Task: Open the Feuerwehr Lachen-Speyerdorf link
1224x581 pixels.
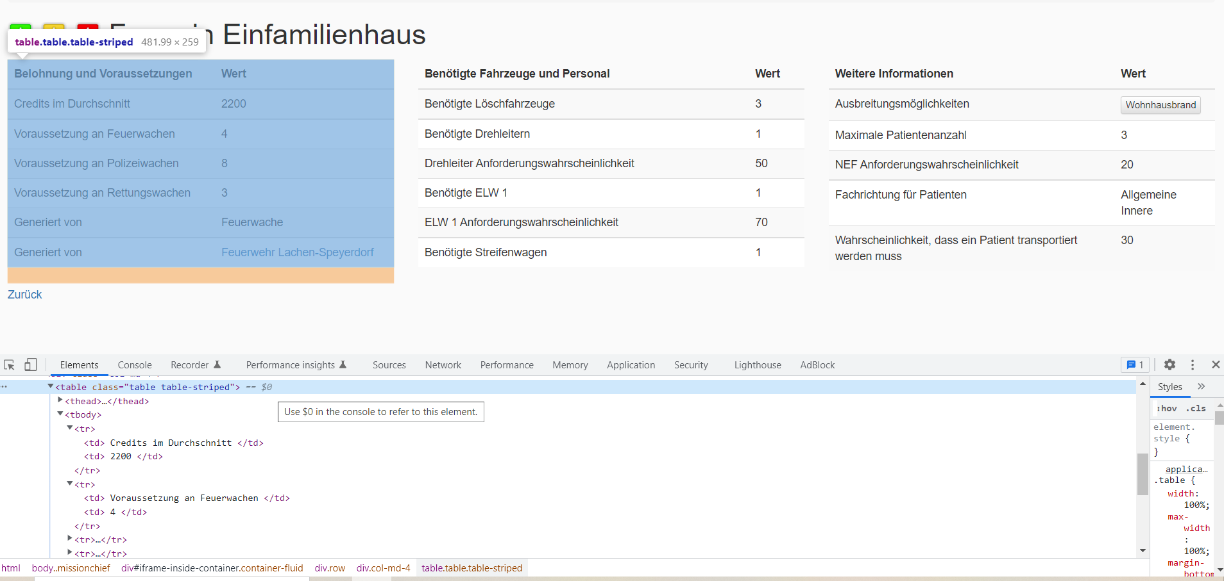Action: coord(298,252)
